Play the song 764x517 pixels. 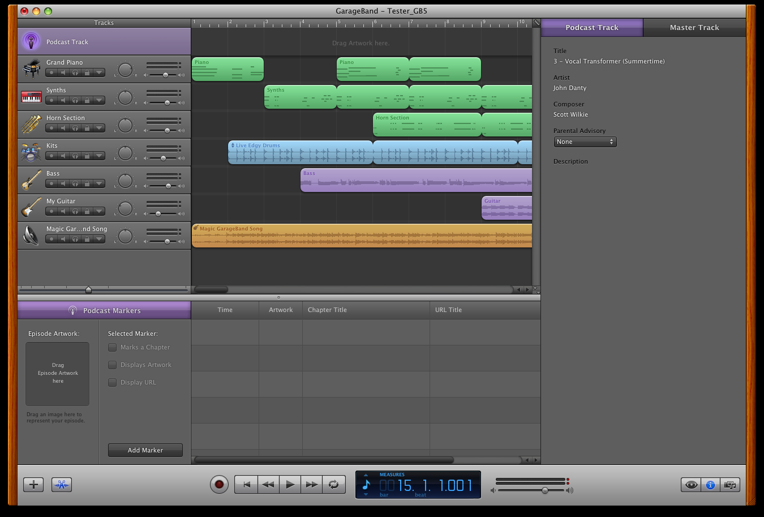click(x=290, y=484)
